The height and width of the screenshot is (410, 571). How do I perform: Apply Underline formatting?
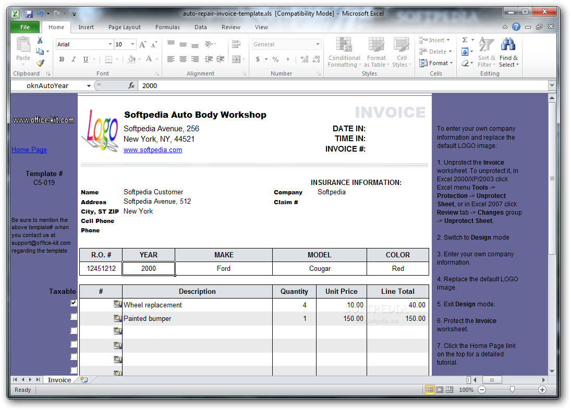pyautogui.click(x=86, y=59)
